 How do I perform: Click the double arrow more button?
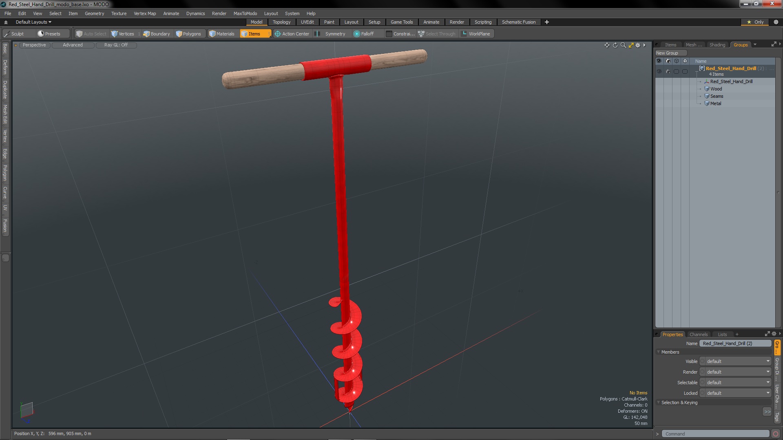click(x=767, y=412)
